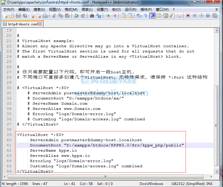The image size is (223, 187).
Task: Open the ? help menu
Action: (174, 10)
